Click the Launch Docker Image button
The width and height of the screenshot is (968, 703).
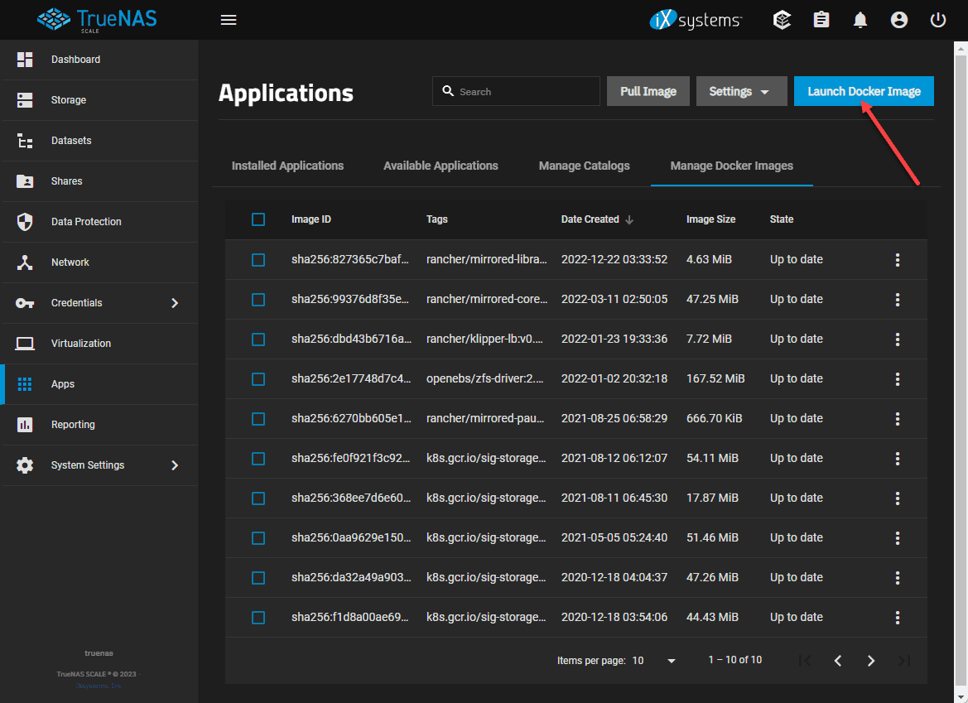(x=864, y=92)
